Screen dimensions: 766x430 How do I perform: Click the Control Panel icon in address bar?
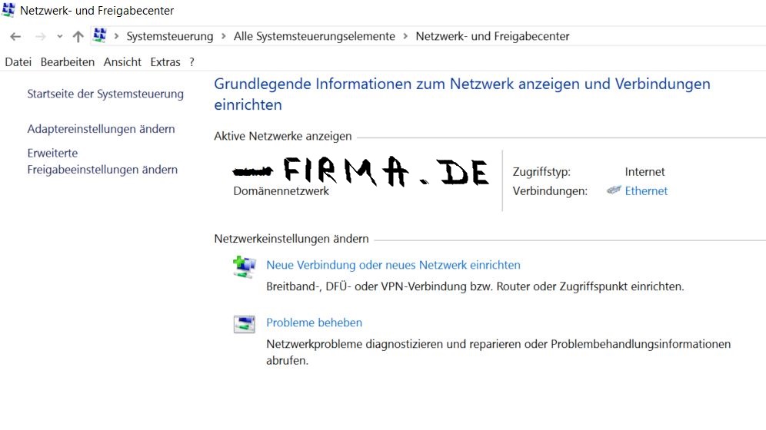click(x=99, y=35)
